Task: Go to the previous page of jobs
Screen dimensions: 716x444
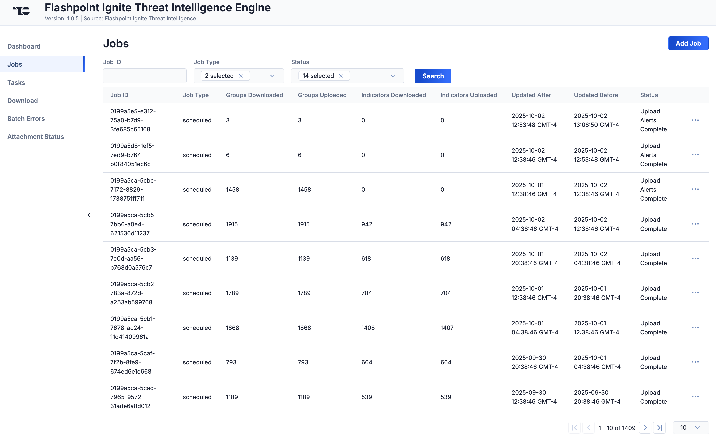Action: pos(589,428)
